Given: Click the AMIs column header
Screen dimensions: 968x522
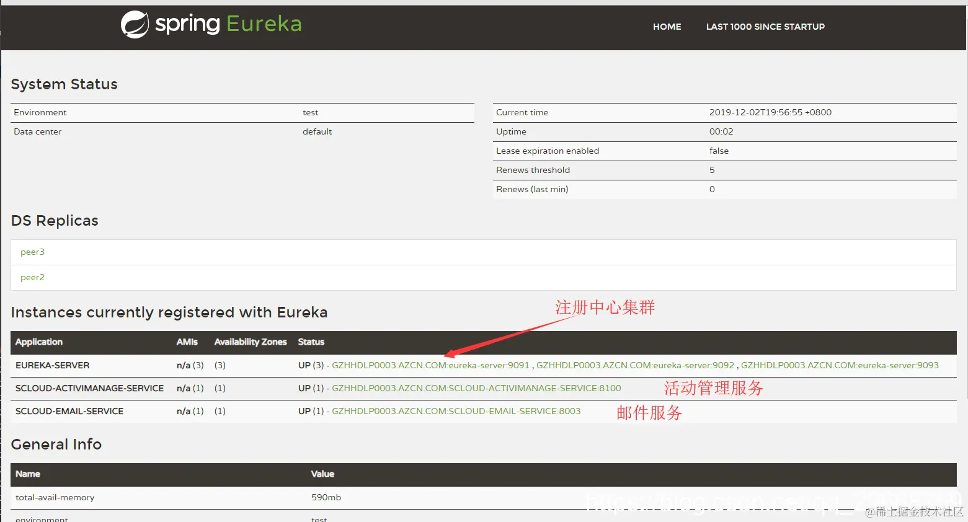Looking at the screenshot, I should (187, 342).
